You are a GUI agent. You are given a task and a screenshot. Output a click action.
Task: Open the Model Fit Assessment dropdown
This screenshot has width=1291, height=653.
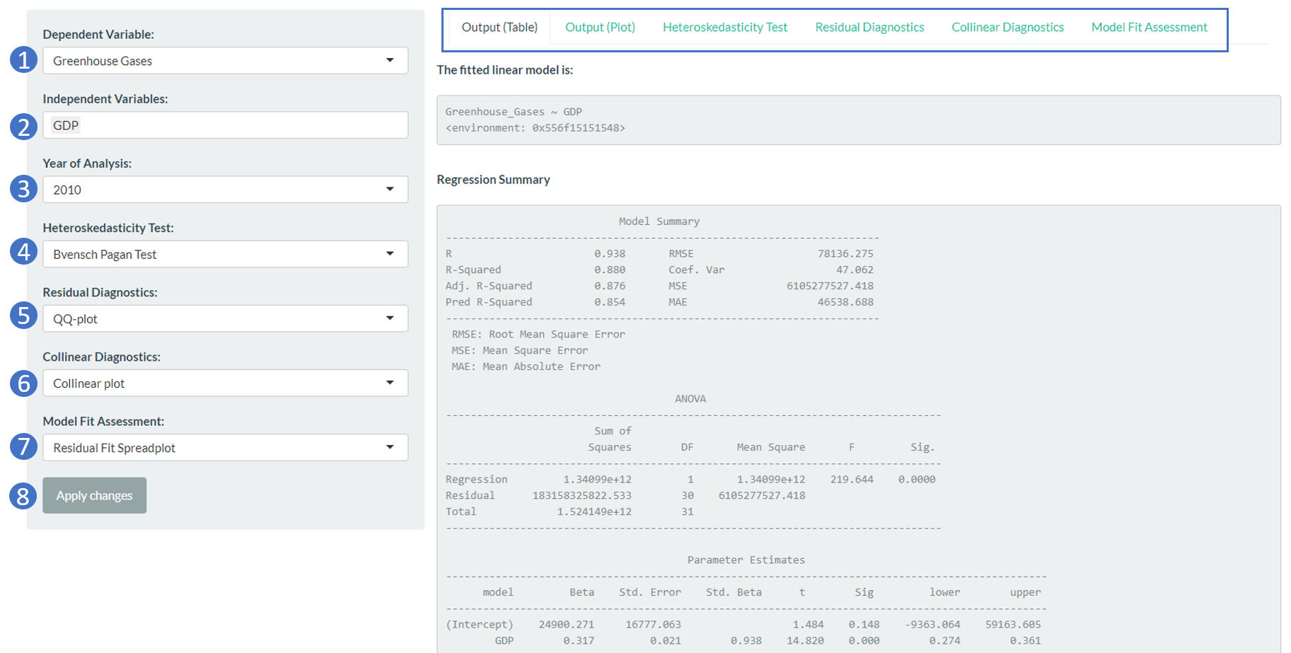225,447
